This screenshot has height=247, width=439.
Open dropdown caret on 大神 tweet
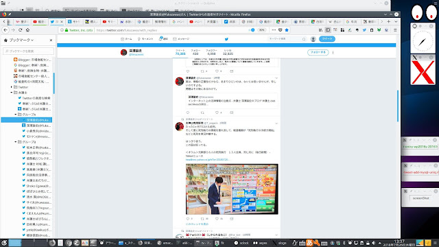(276, 123)
